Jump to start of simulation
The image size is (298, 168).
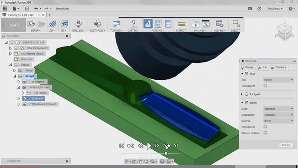pyautogui.click(x=122, y=146)
